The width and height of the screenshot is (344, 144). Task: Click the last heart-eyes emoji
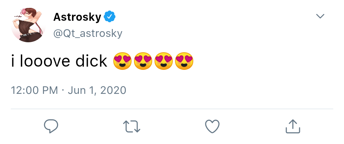(184, 61)
